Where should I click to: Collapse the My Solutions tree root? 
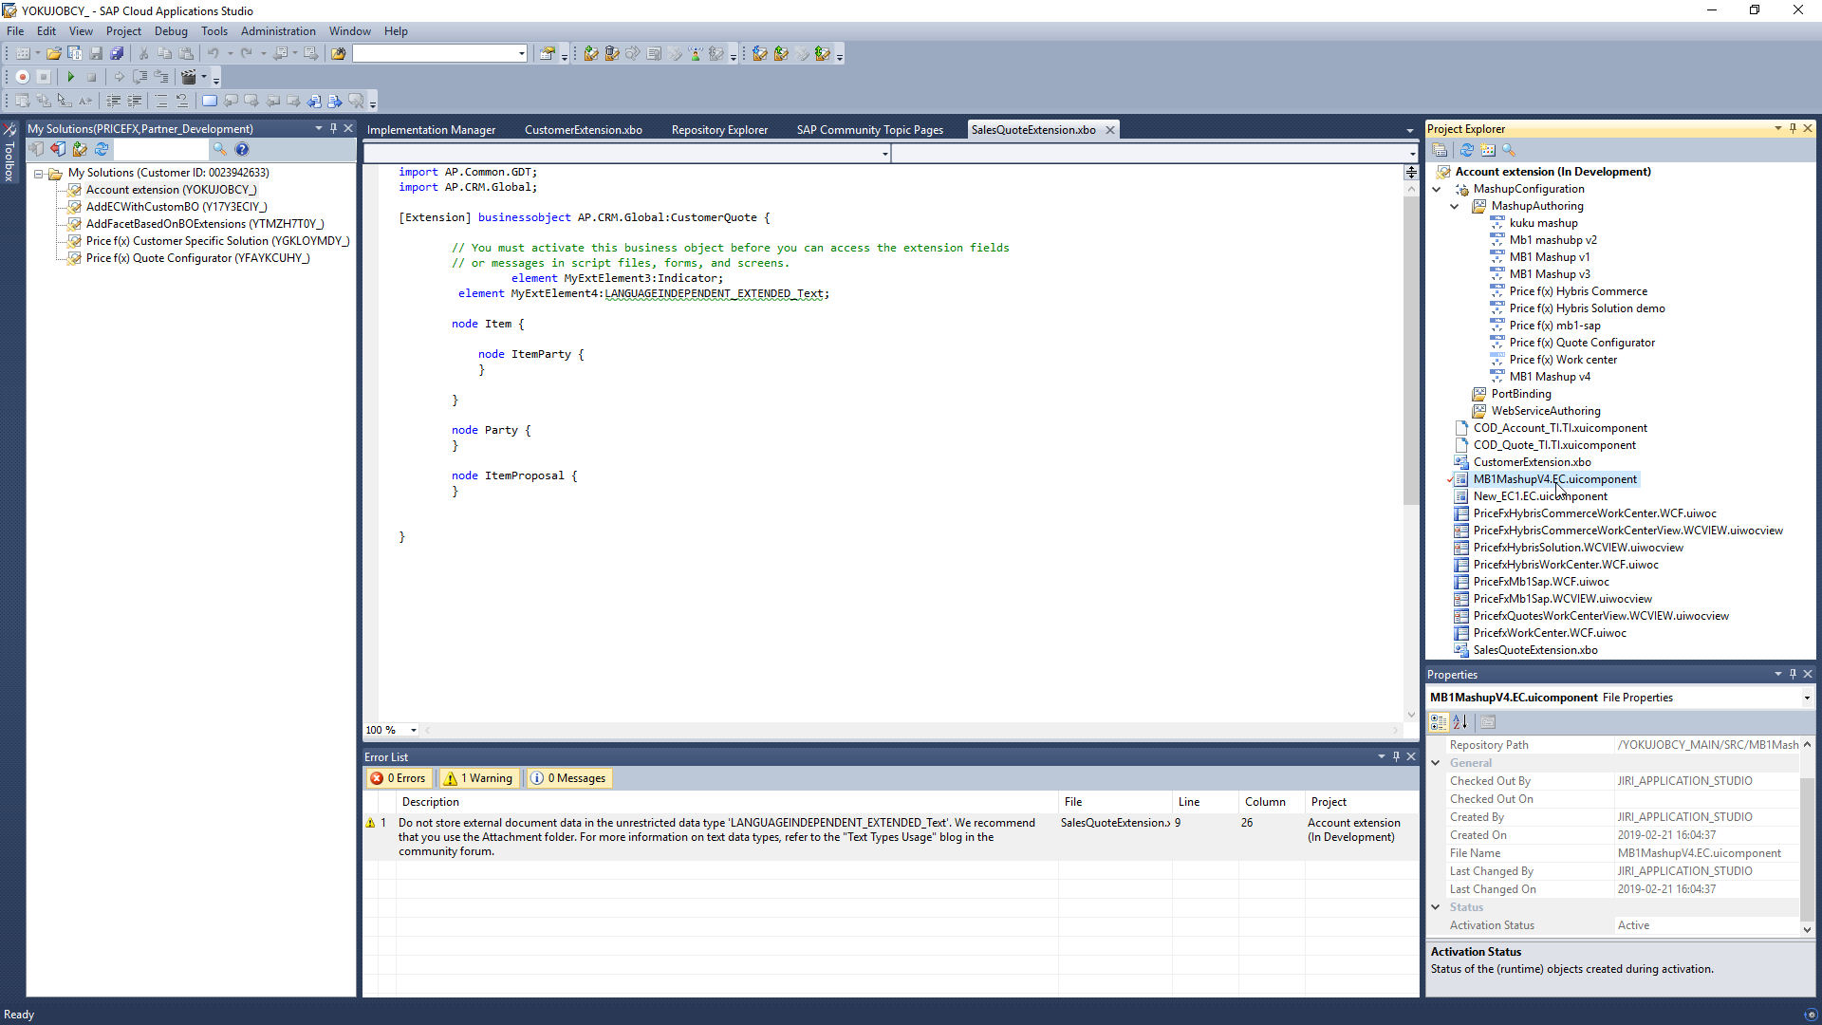pos(39,174)
